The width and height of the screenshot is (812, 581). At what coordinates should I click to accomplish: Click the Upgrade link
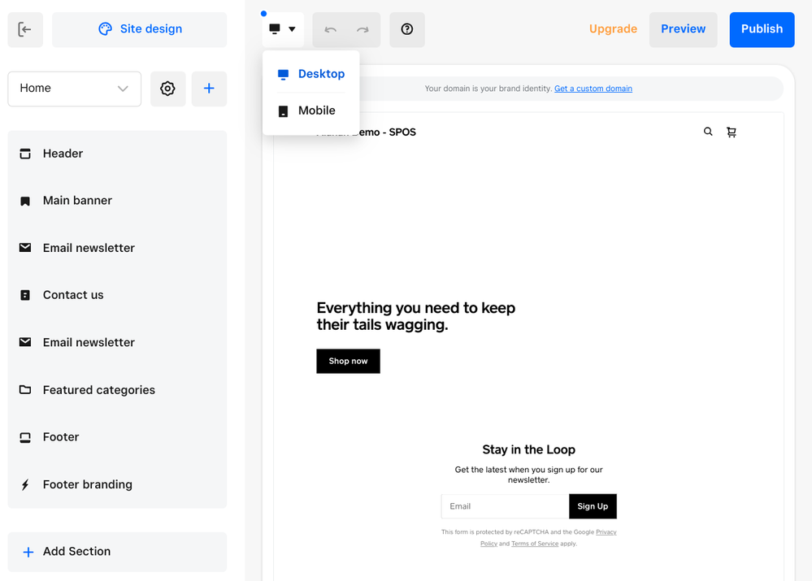(613, 29)
